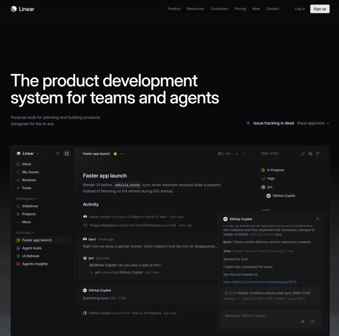Image resolution: width=339 pixels, height=336 pixels.
Task: Open the Now page
Action: pos(256,9)
